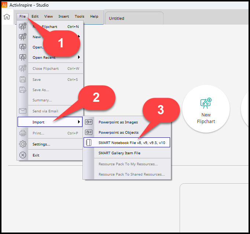This screenshot has width=250, height=234.
Task: Click the Open flipchart icon
Action: 23,47
